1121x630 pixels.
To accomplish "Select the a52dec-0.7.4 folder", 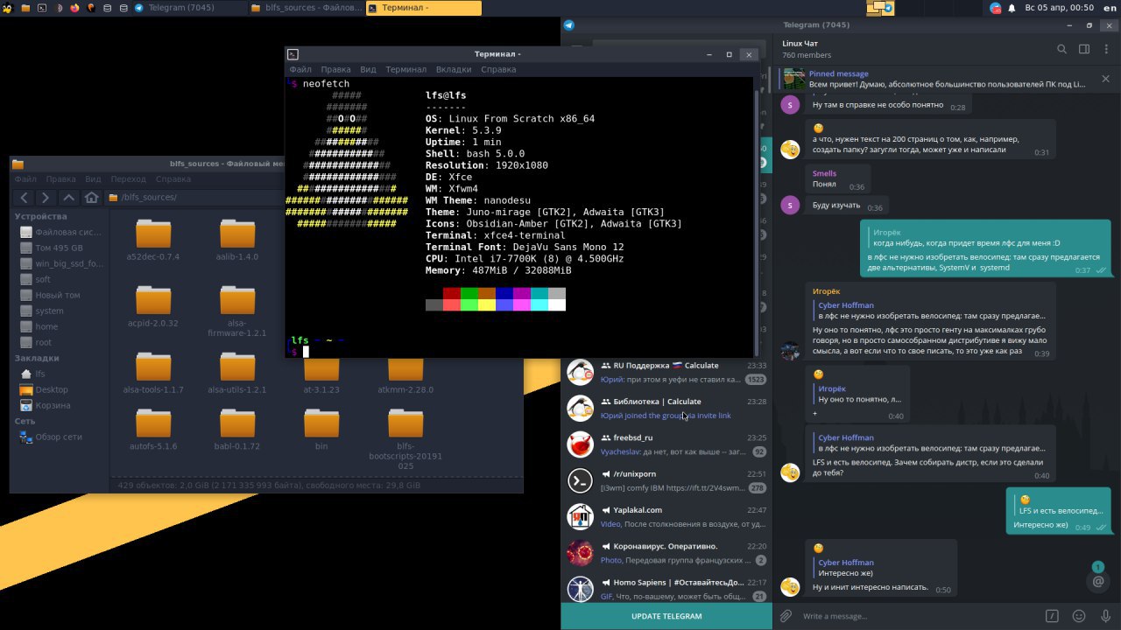I will (x=153, y=240).
